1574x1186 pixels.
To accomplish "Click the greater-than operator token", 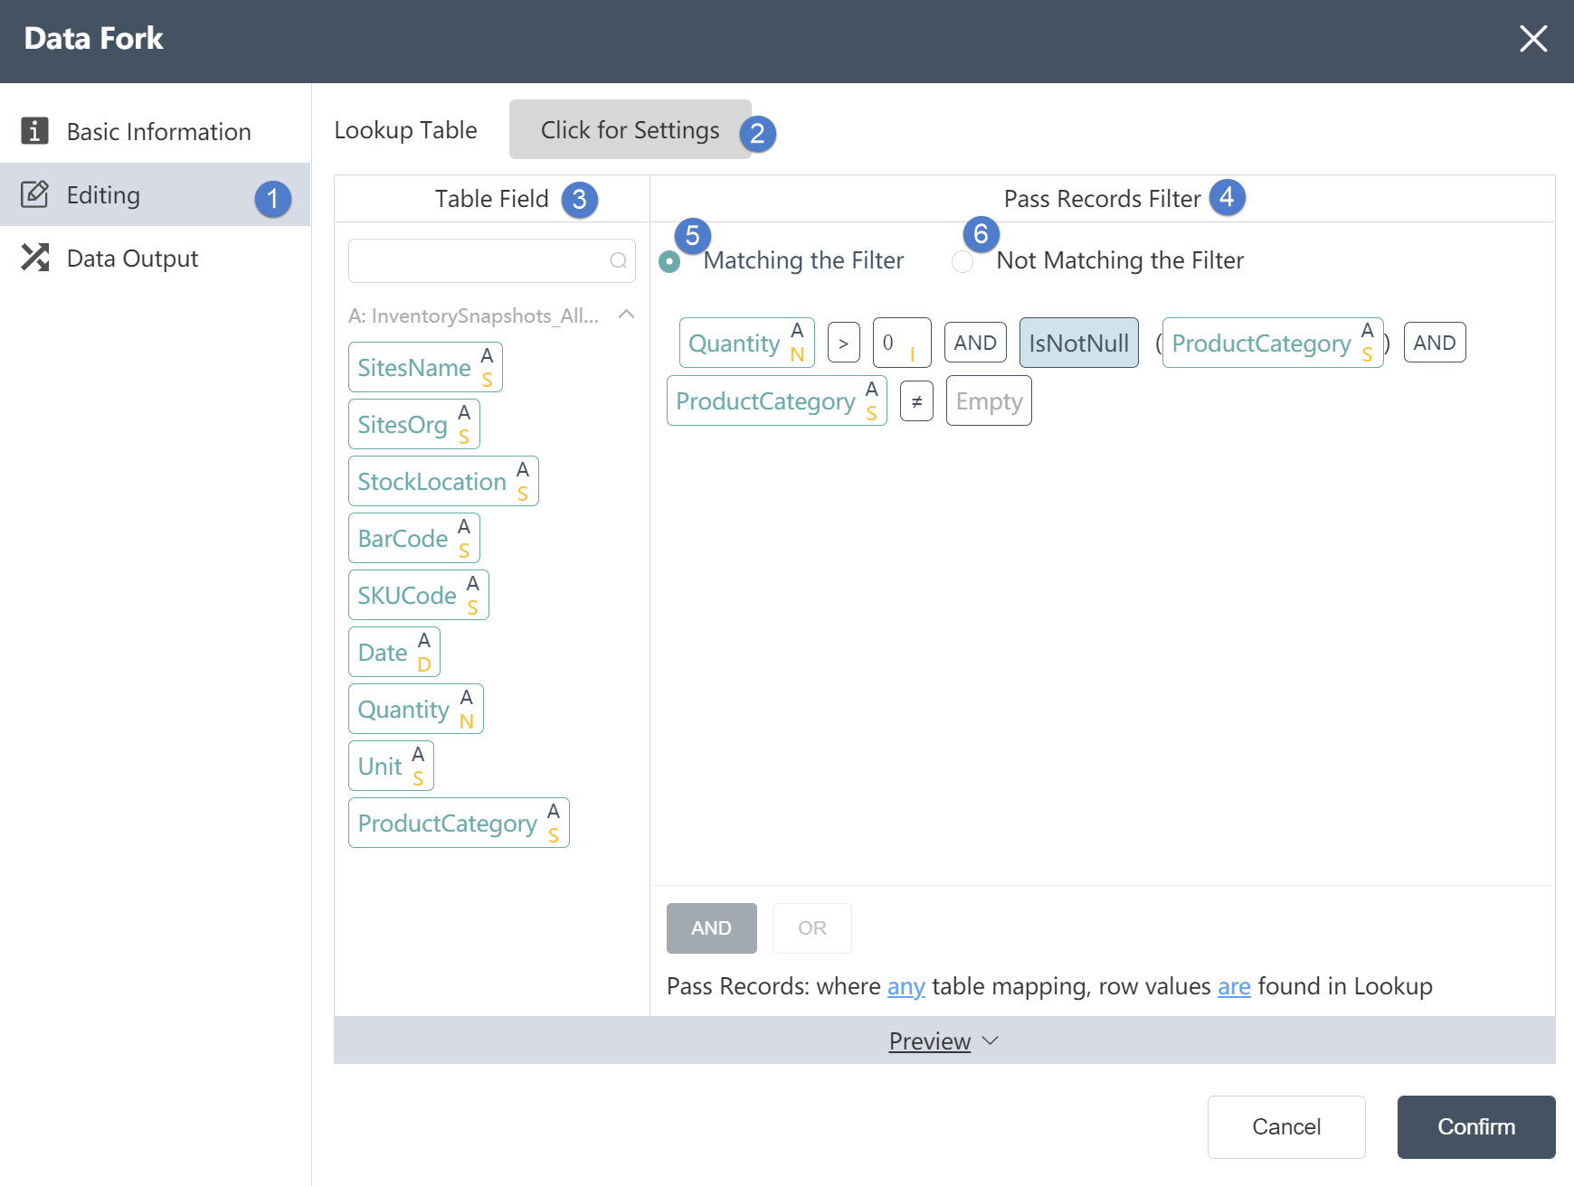I will (843, 343).
